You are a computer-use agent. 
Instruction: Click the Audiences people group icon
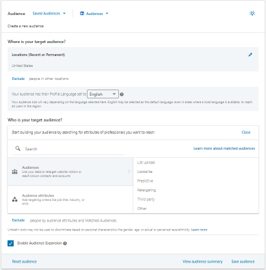coord(15,172)
